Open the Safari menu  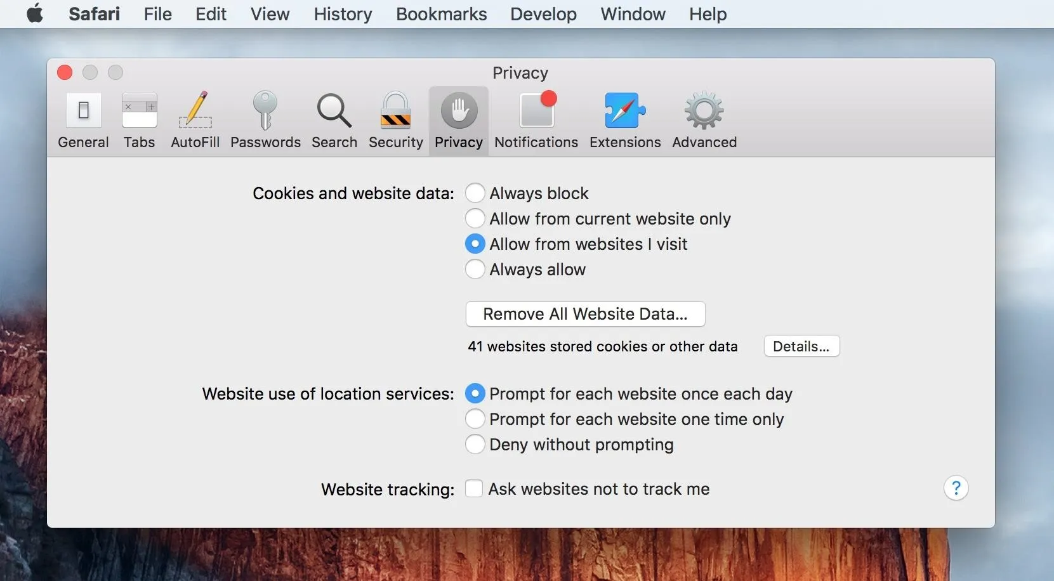pyautogui.click(x=94, y=14)
